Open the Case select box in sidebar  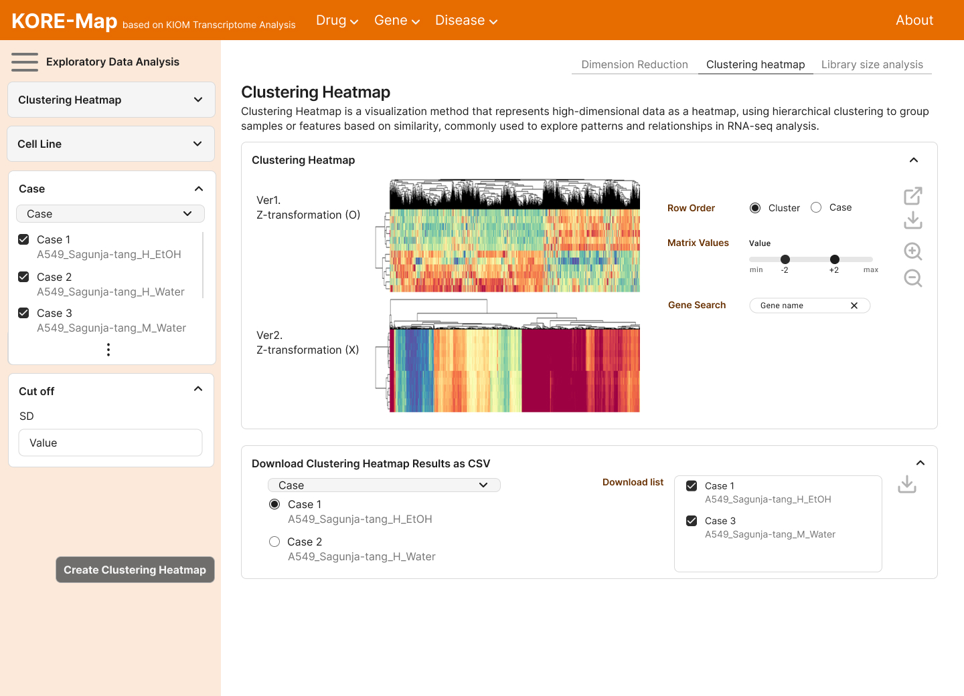pos(110,214)
